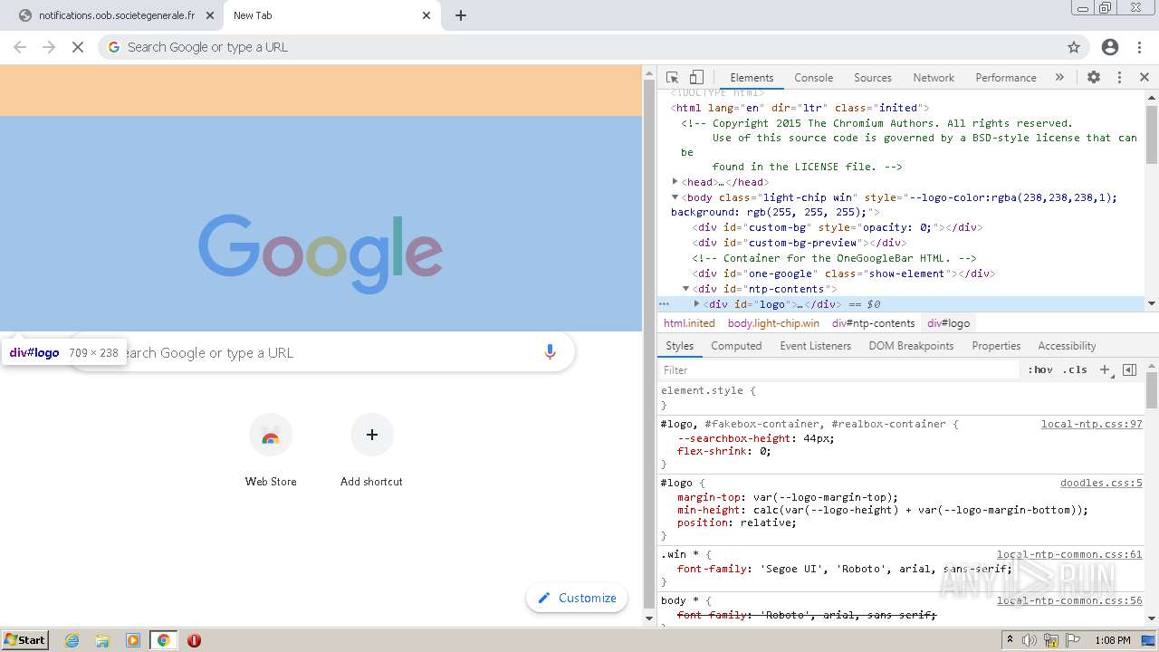
Task: Click the microphone voice search icon
Action: (x=550, y=352)
